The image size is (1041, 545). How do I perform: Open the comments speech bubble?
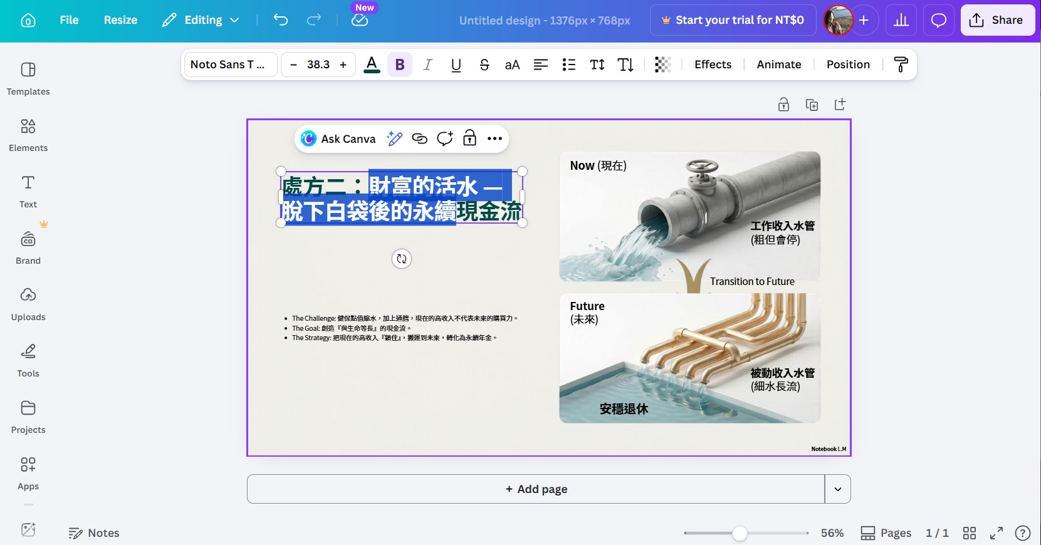click(x=938, y=20)
